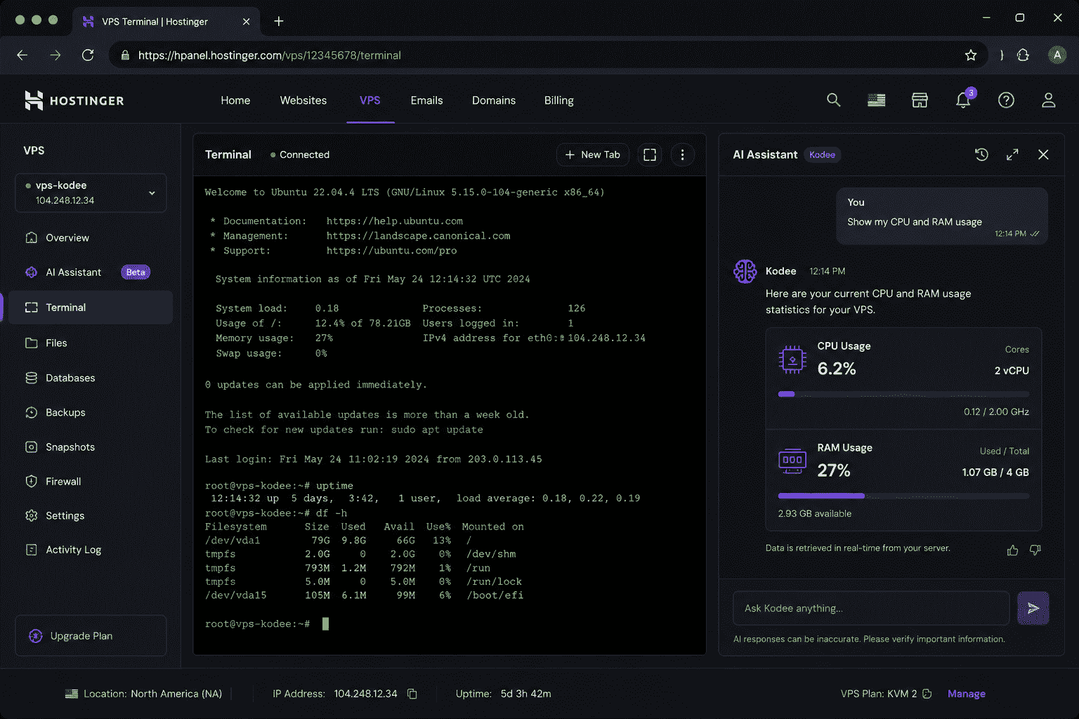Expand the vps-kodee server selector

coord(91,192)
